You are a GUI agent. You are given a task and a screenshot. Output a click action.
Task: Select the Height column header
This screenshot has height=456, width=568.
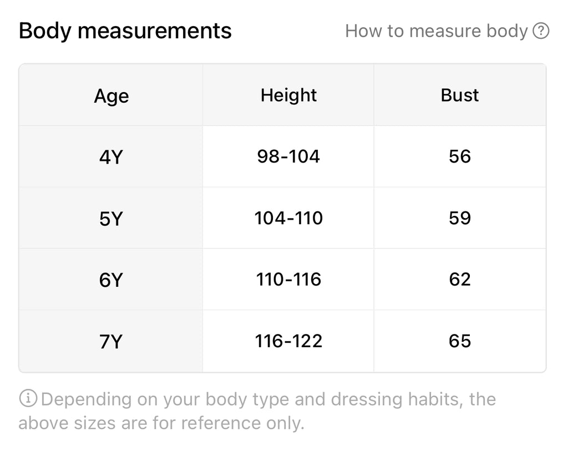pos(288,95)
